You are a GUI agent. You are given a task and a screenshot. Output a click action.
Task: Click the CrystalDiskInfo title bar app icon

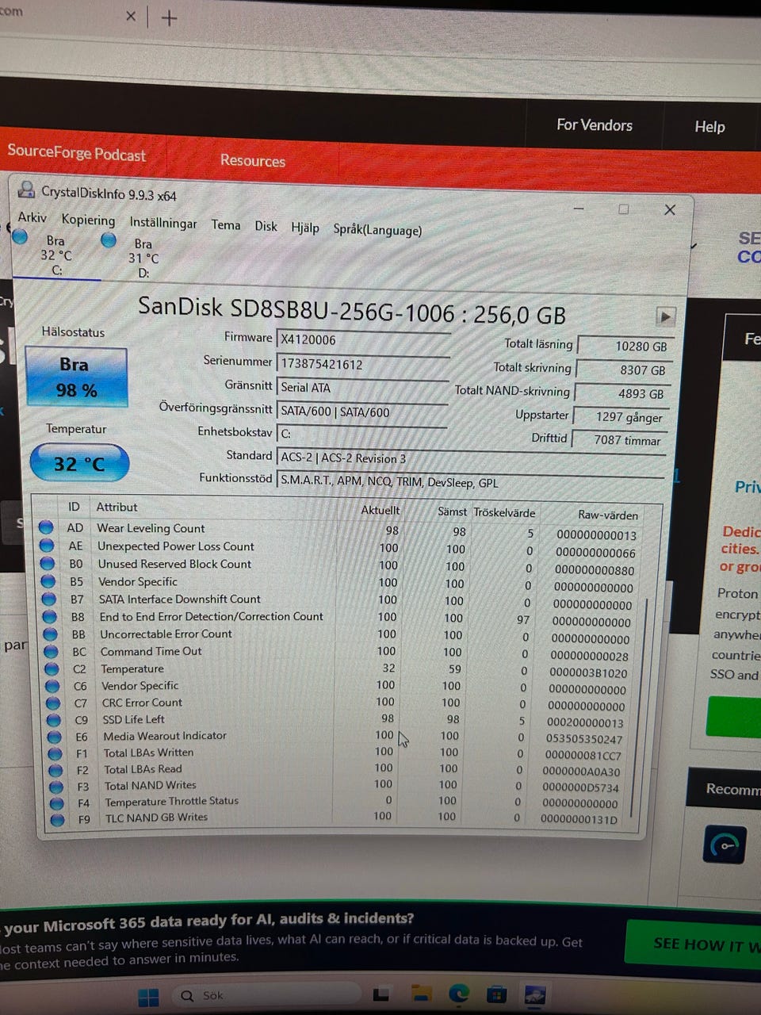(27, 190)
